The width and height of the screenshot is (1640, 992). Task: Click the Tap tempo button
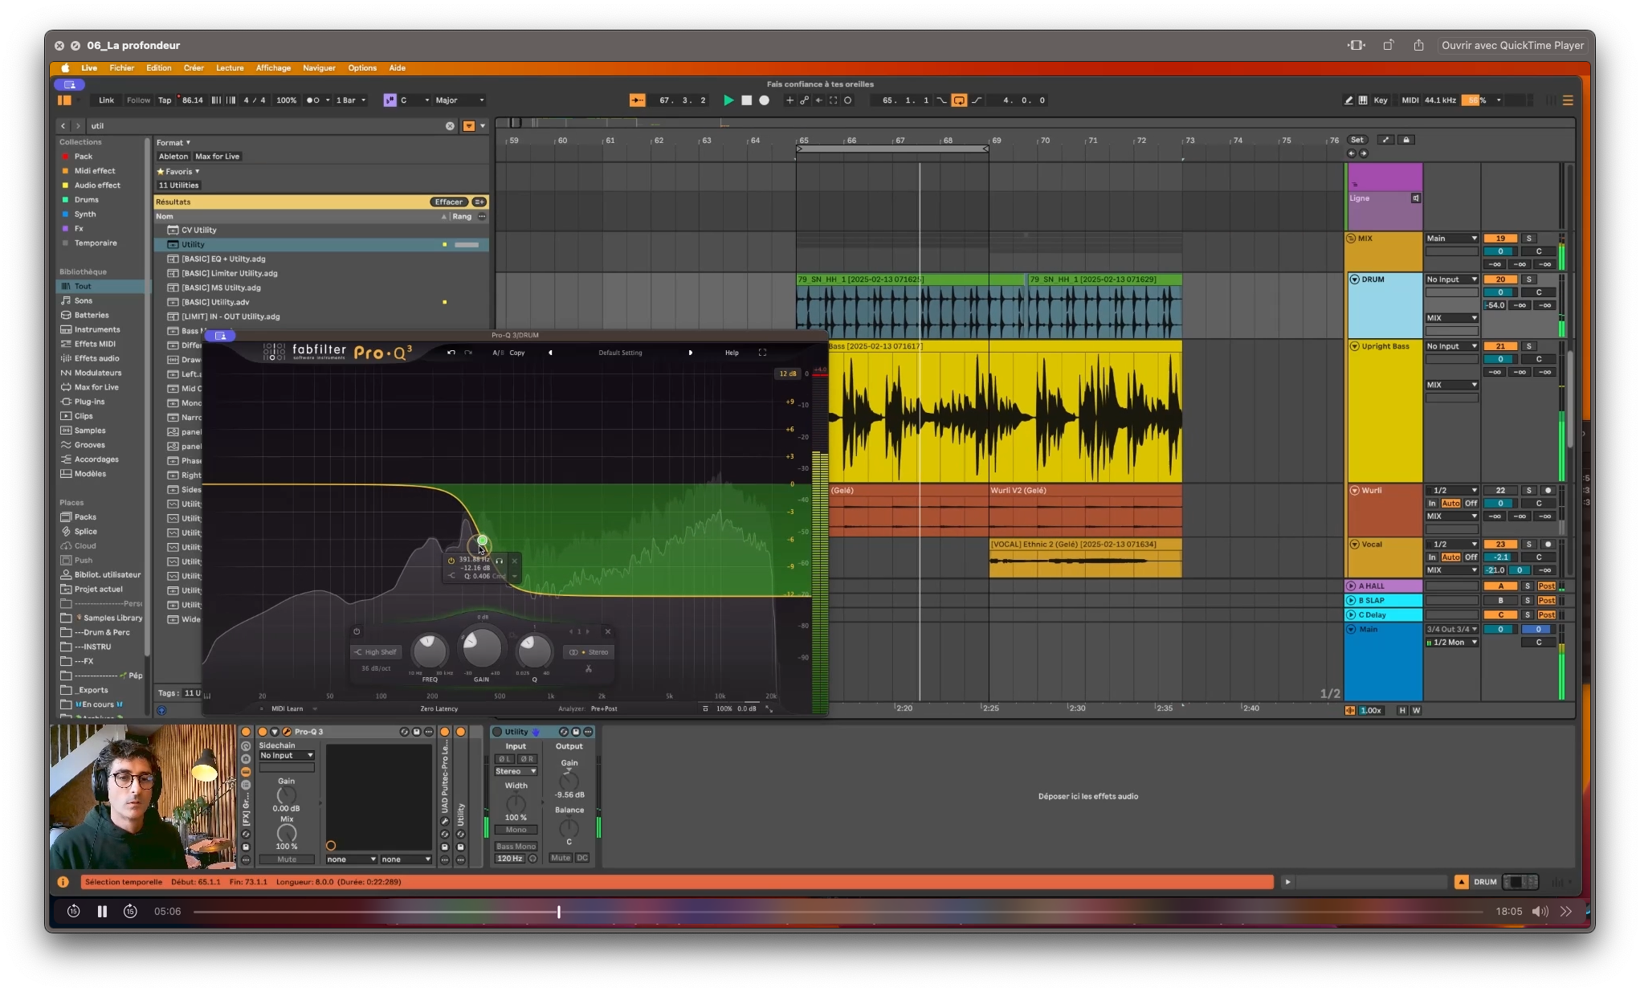(x=165, y=100)
